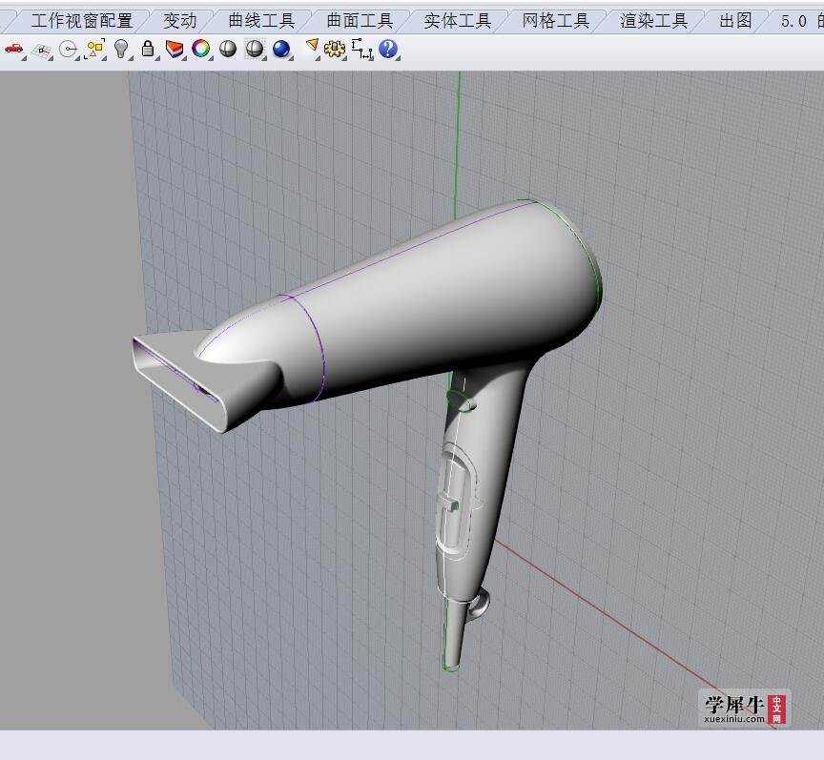
Task: Click the hair dryer handle switch panel
Action: click(457, 500)
